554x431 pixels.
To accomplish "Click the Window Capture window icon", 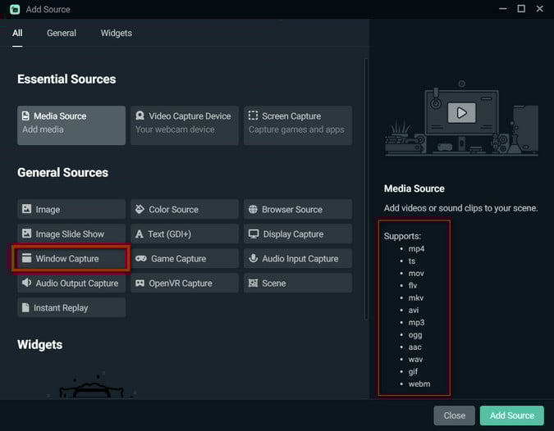I will pyautogui.click(x=26, y=258).
